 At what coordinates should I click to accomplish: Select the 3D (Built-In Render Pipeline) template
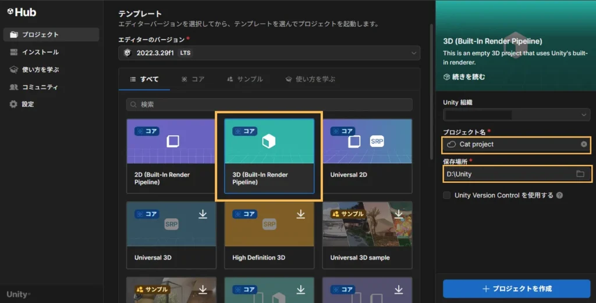tap(269, 156)
